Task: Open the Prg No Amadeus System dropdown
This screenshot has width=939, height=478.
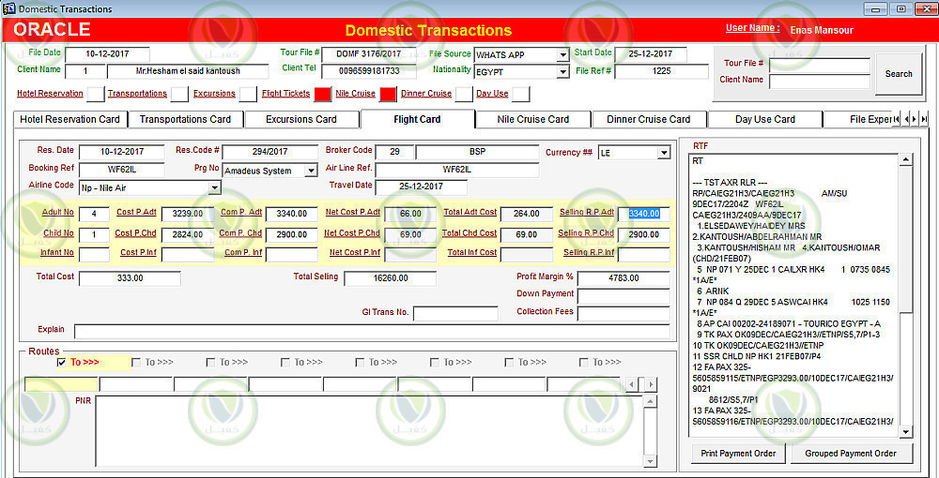Action: pyautogui.click(x=310, y=171)
